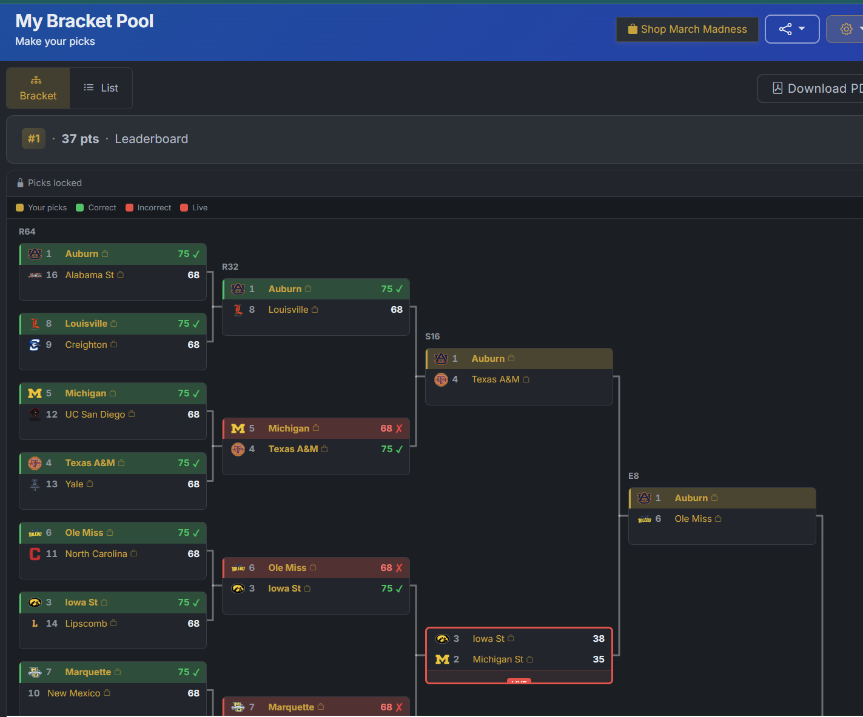Click the Auburn logo in R64
Viewport: 863px width, 717px height.
tap(35, 254)
